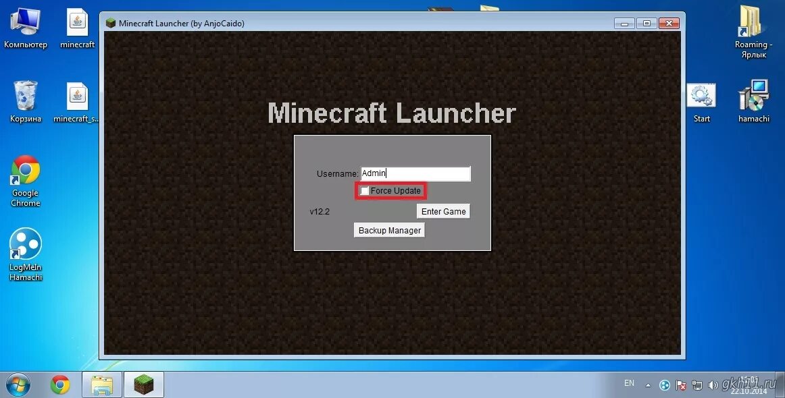
Task: Select the Roaming - Ярлык folder shortcut
Action: (753, 32)
